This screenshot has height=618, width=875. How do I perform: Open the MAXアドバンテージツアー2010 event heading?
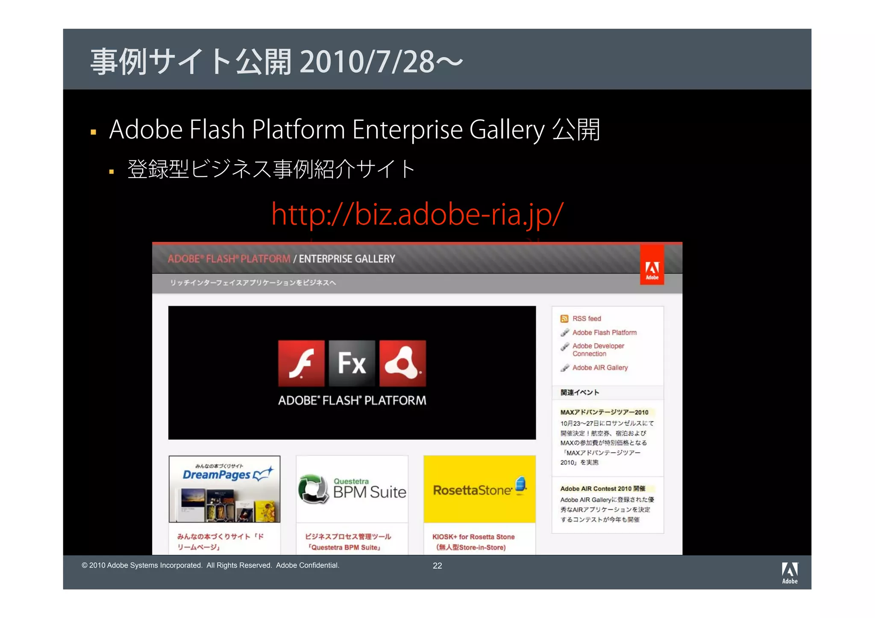tap(604, 412)
